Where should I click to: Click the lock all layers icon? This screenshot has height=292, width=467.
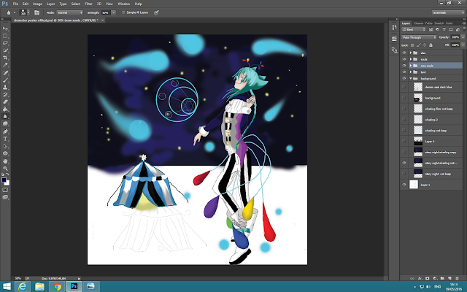431,45
